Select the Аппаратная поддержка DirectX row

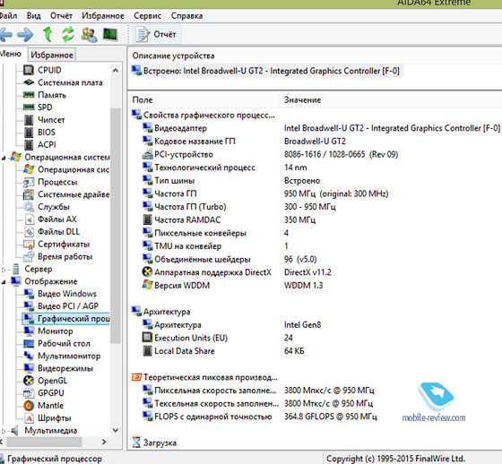point(237,272)
